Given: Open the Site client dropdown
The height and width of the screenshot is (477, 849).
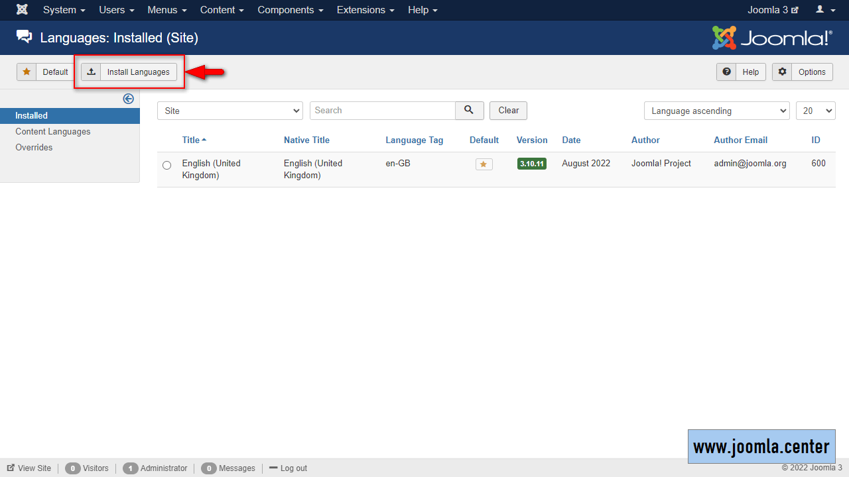Looking at the screenshot, I should pyautogui.click(x=229, y=111).
